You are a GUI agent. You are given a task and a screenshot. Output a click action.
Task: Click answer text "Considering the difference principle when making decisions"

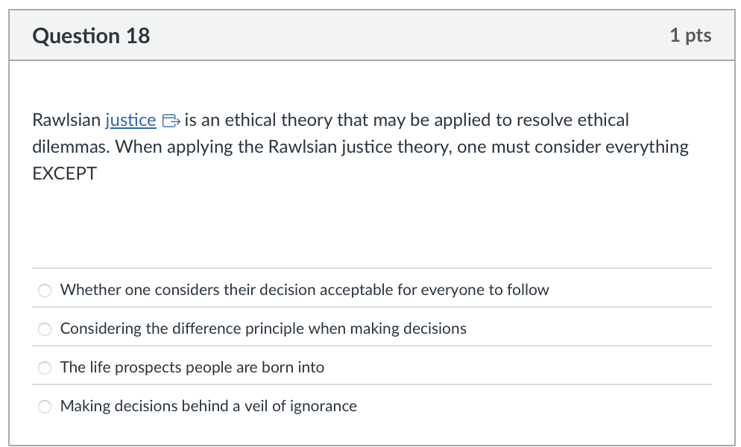coord(263,329)
